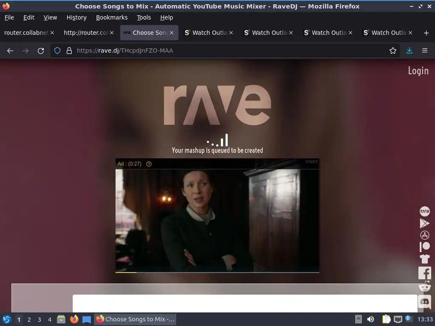The width and height of the screenshot is (435, 326).
Task: Open the File menu
Action: (x=9, y=17)
